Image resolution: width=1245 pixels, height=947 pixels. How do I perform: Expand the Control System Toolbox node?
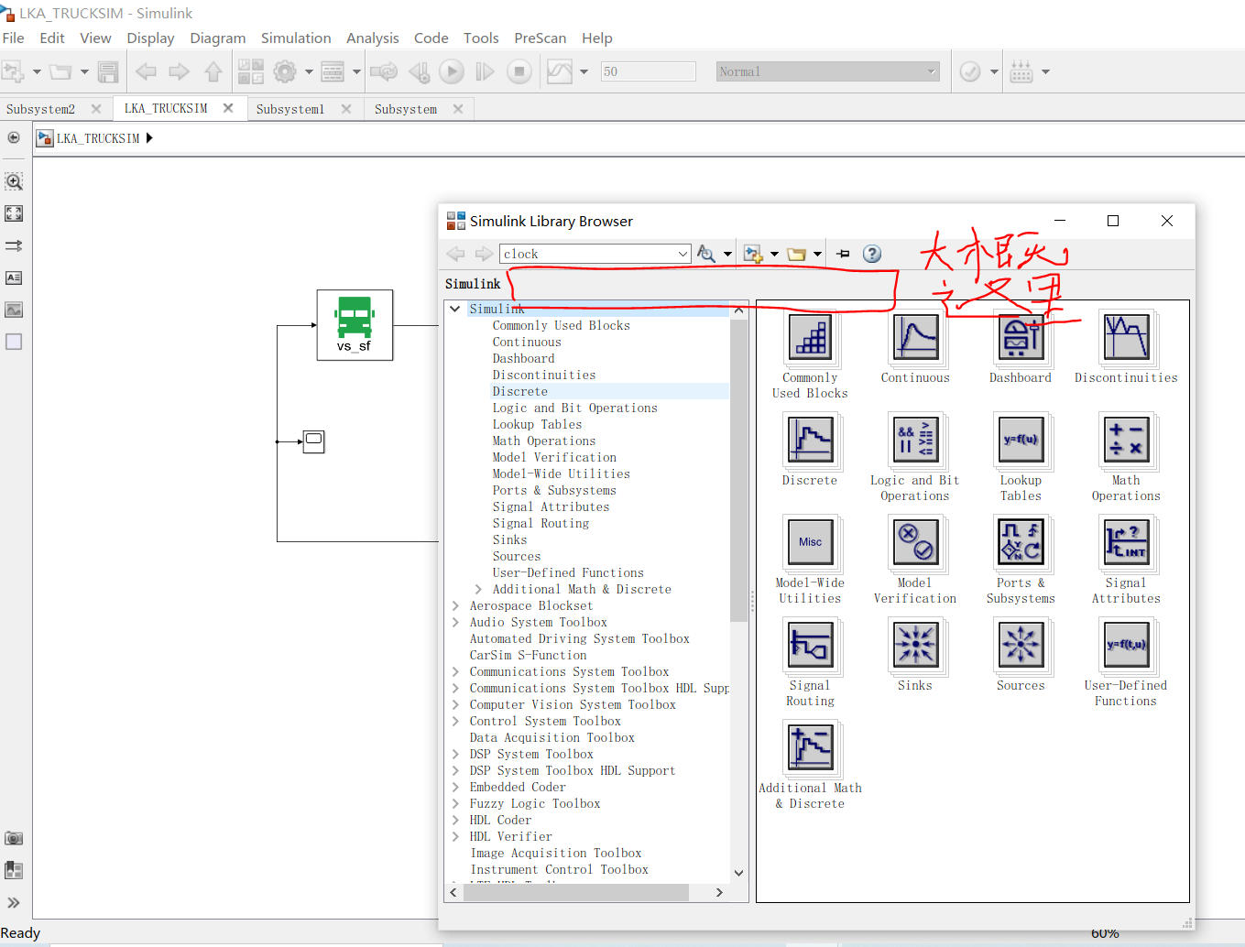click(455, 721)
